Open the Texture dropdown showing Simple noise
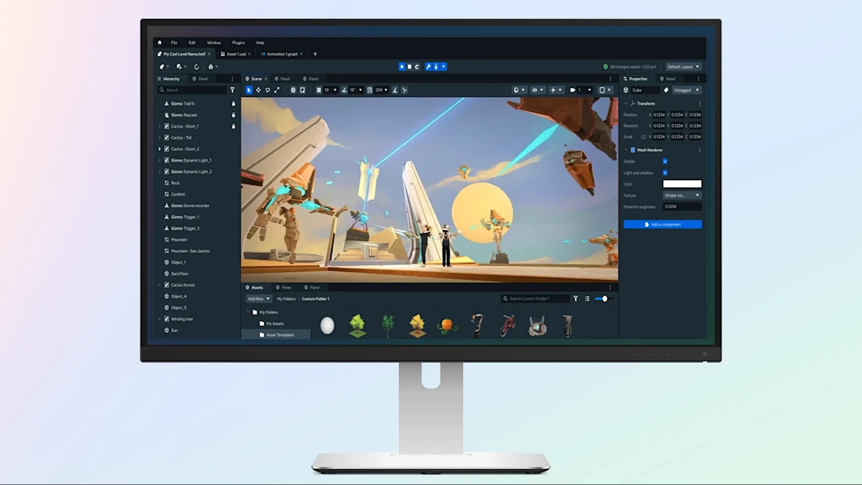This screenshot has height=485, width=862. 681,195
